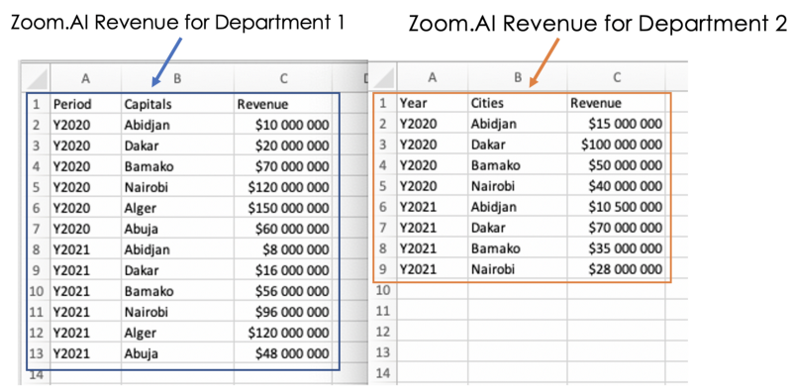The height and width of the screenshot is (392, 792).
Task: Select column C header in Department 1 sheet
Action: [283, 78]
